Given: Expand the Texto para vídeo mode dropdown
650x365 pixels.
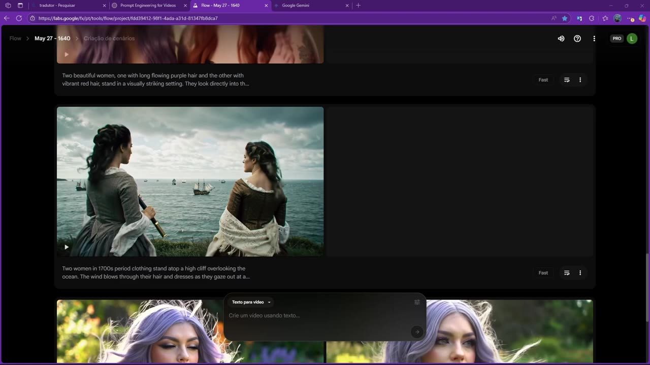Looking at the screenshot, I should (x=251, y=302).
